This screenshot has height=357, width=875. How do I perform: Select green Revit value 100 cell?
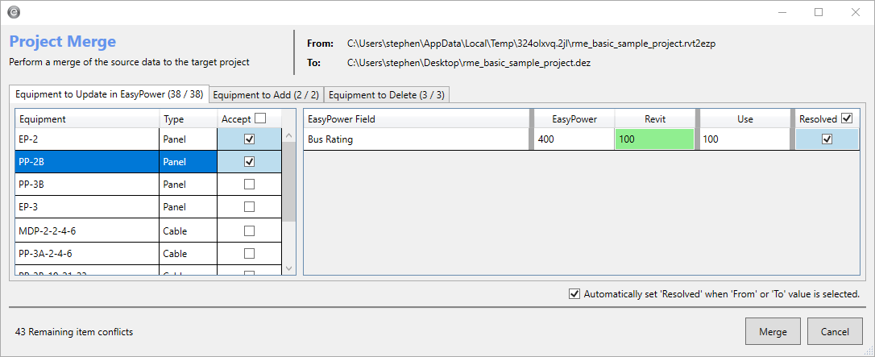pos(654,139)
